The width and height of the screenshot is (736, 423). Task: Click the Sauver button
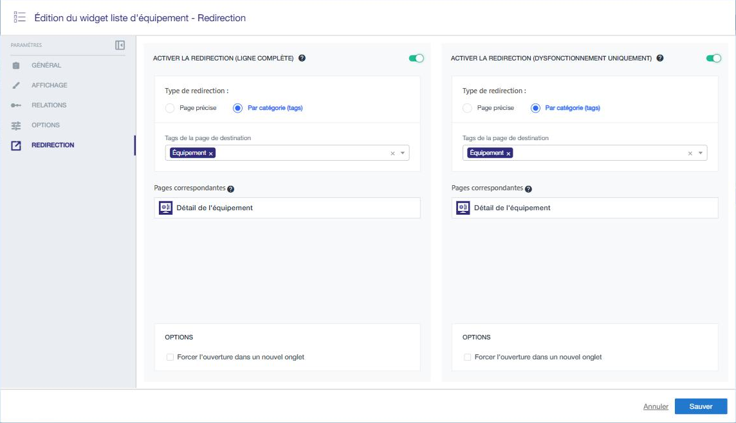(x=701, y=406)
